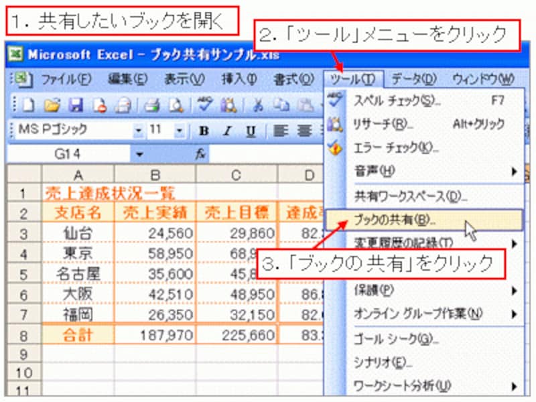Expand the MS Pゴシック font name dropdown
Image resolution: width=536 pixels, height=402 pixels.
coord(139,130)
